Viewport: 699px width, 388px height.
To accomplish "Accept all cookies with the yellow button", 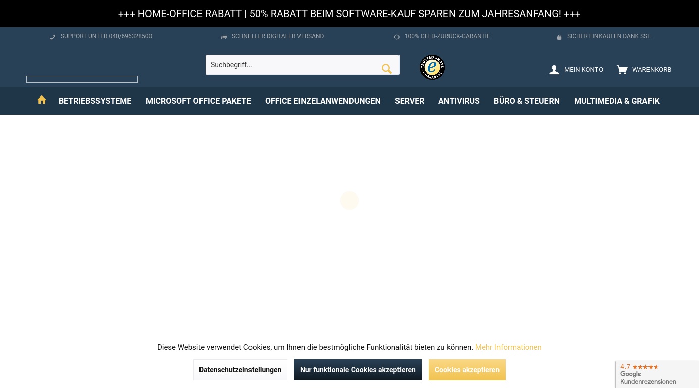I will click(467, 370).
